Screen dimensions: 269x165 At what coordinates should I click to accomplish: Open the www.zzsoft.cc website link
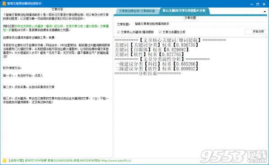116,161
